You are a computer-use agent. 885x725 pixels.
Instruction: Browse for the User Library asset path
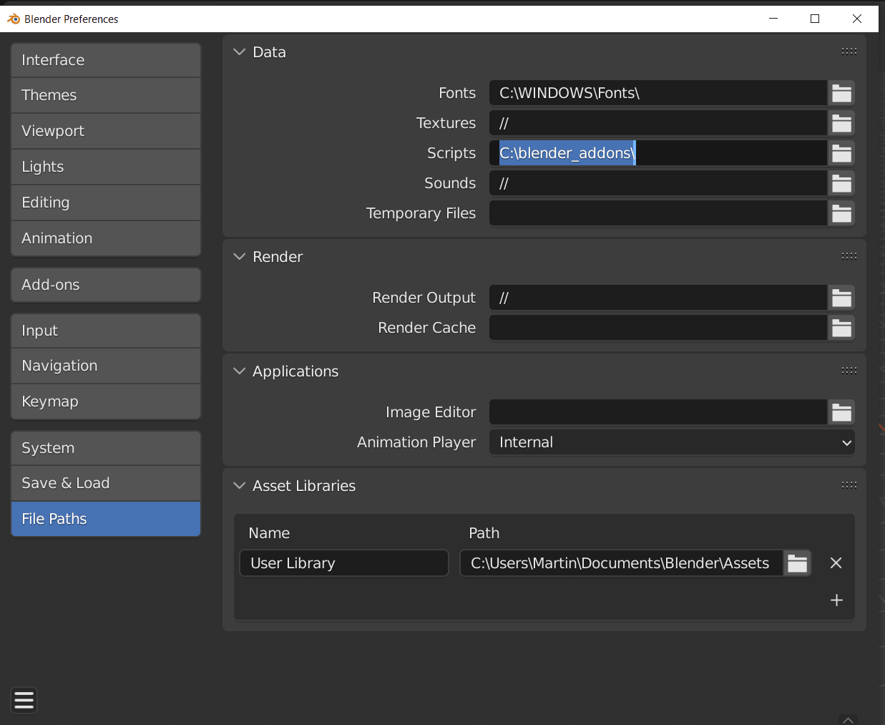797,563
